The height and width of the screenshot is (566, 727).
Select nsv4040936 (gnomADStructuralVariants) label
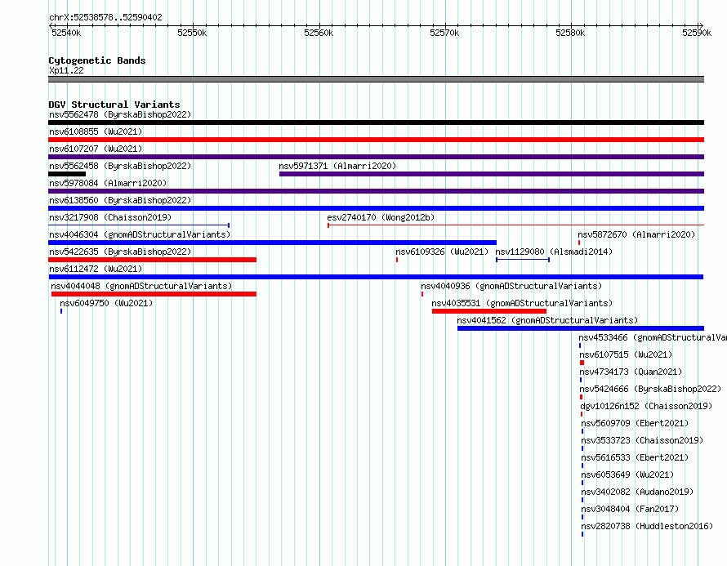(511, 286)
